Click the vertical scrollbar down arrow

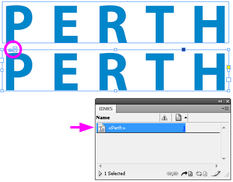coord(224,158)
